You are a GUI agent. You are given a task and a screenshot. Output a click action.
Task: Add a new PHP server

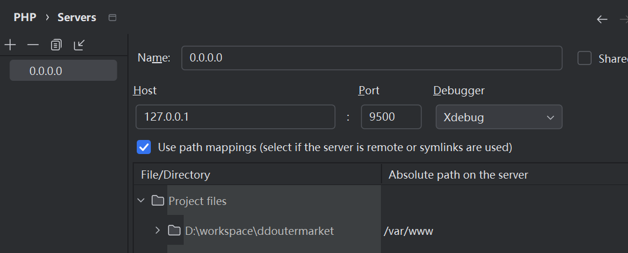tap(9, 45)
